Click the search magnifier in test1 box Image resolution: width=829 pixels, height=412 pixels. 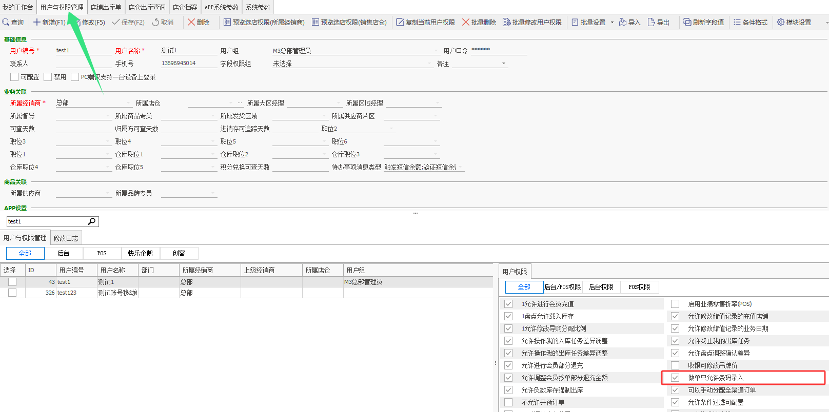[92, 221]
